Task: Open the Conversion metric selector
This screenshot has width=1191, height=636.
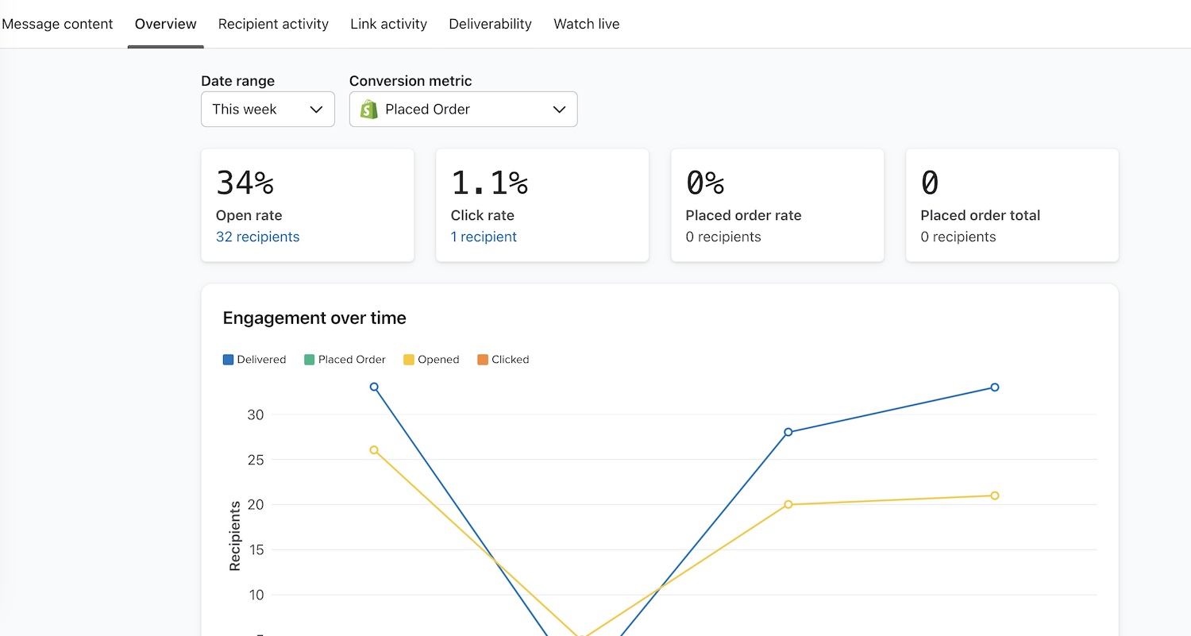Action: click(x=463, y=109)
